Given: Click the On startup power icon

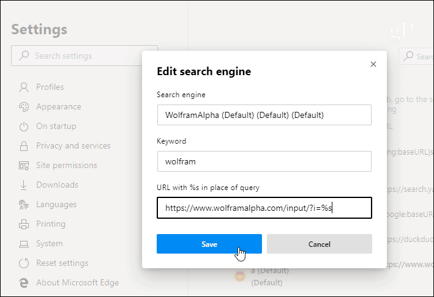Looking at the screenshot, I should [24, 127].
